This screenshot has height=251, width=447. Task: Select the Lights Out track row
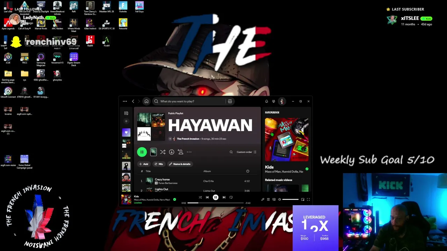197,189
